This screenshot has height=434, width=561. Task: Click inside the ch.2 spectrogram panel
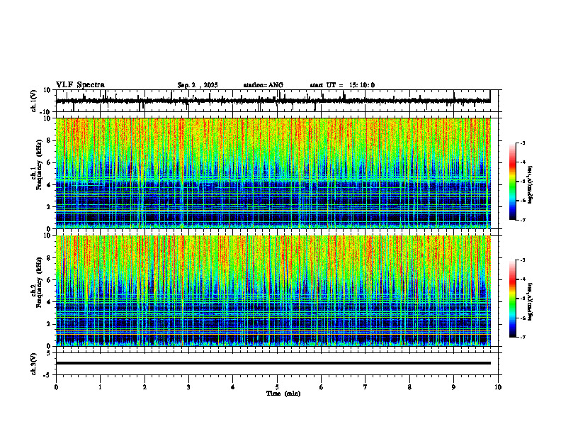coord(273,291)
